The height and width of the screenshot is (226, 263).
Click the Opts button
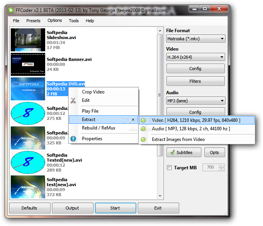point(214,152)
